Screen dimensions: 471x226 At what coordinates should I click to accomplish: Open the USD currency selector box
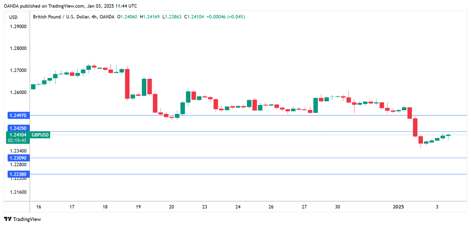(13, 17)
